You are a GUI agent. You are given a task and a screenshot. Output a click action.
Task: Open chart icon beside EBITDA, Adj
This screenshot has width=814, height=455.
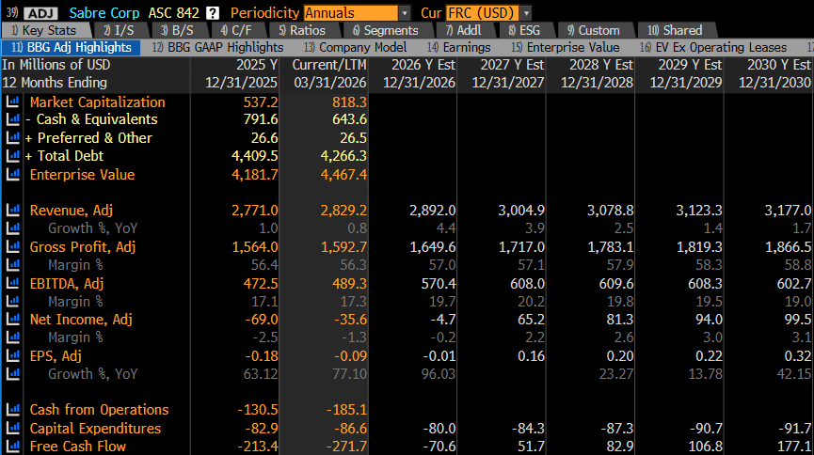[x=12, y=283]
